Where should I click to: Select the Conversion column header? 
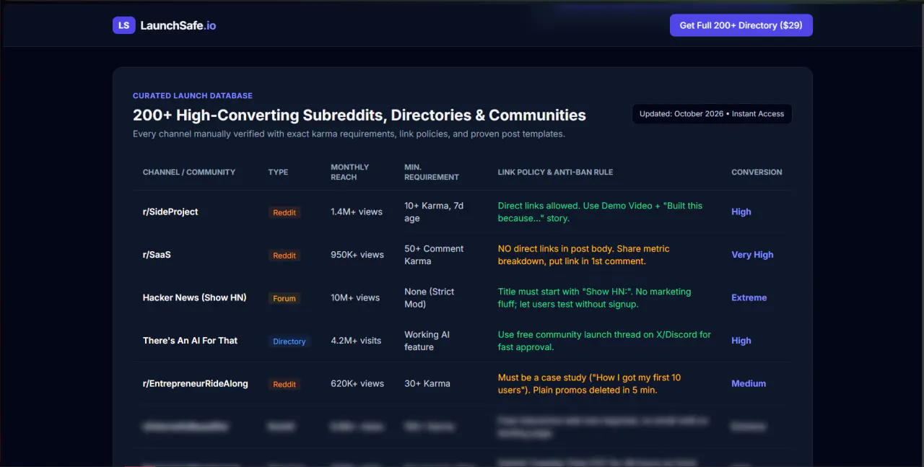pos(757,173)
